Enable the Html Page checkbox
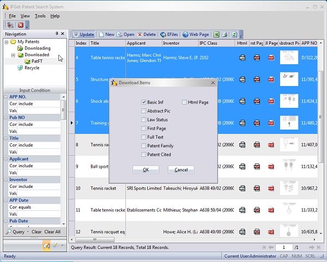327x262 pixels. pyautogui.click(x=184, y=102)
